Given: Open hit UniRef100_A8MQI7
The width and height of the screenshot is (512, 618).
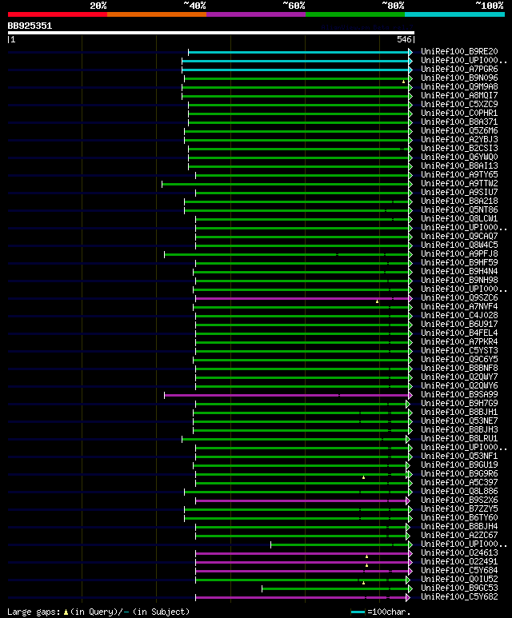Looking at the screenshot, I should 459,95.
